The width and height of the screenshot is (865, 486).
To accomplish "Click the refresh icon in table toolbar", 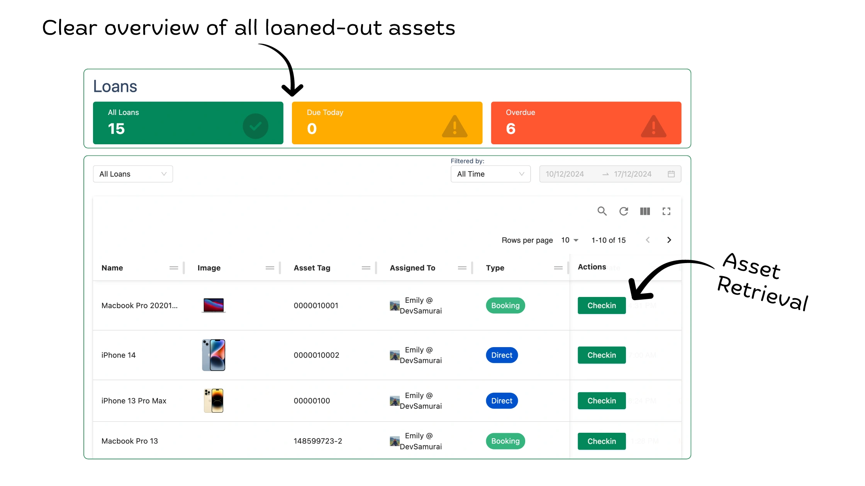I will [x=624, y=211].
